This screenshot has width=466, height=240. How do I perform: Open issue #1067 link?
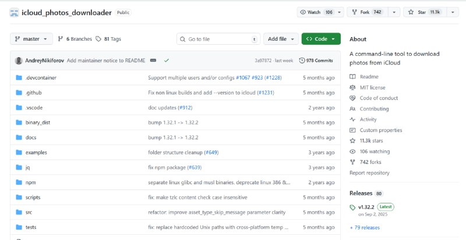point(243,78)
